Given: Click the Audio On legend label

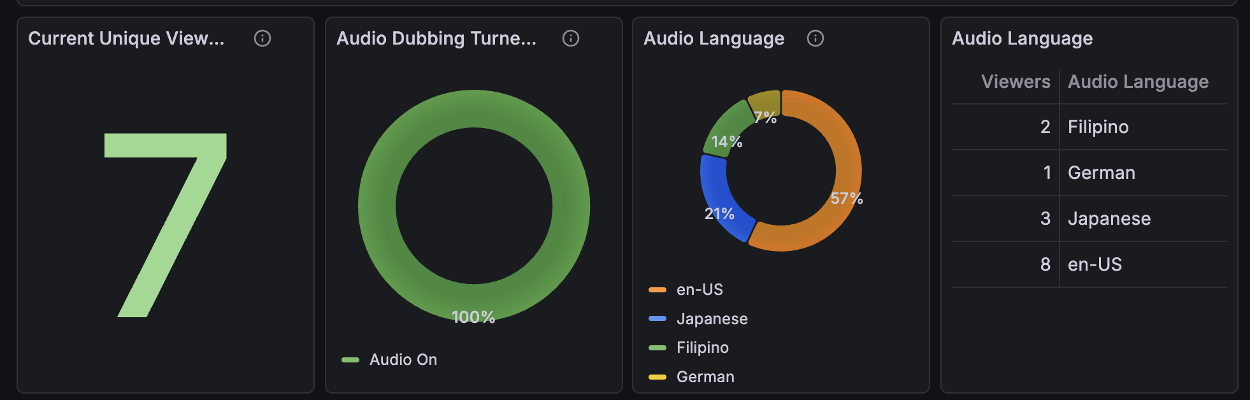Looking at the screenshot, I should (403, 360).
